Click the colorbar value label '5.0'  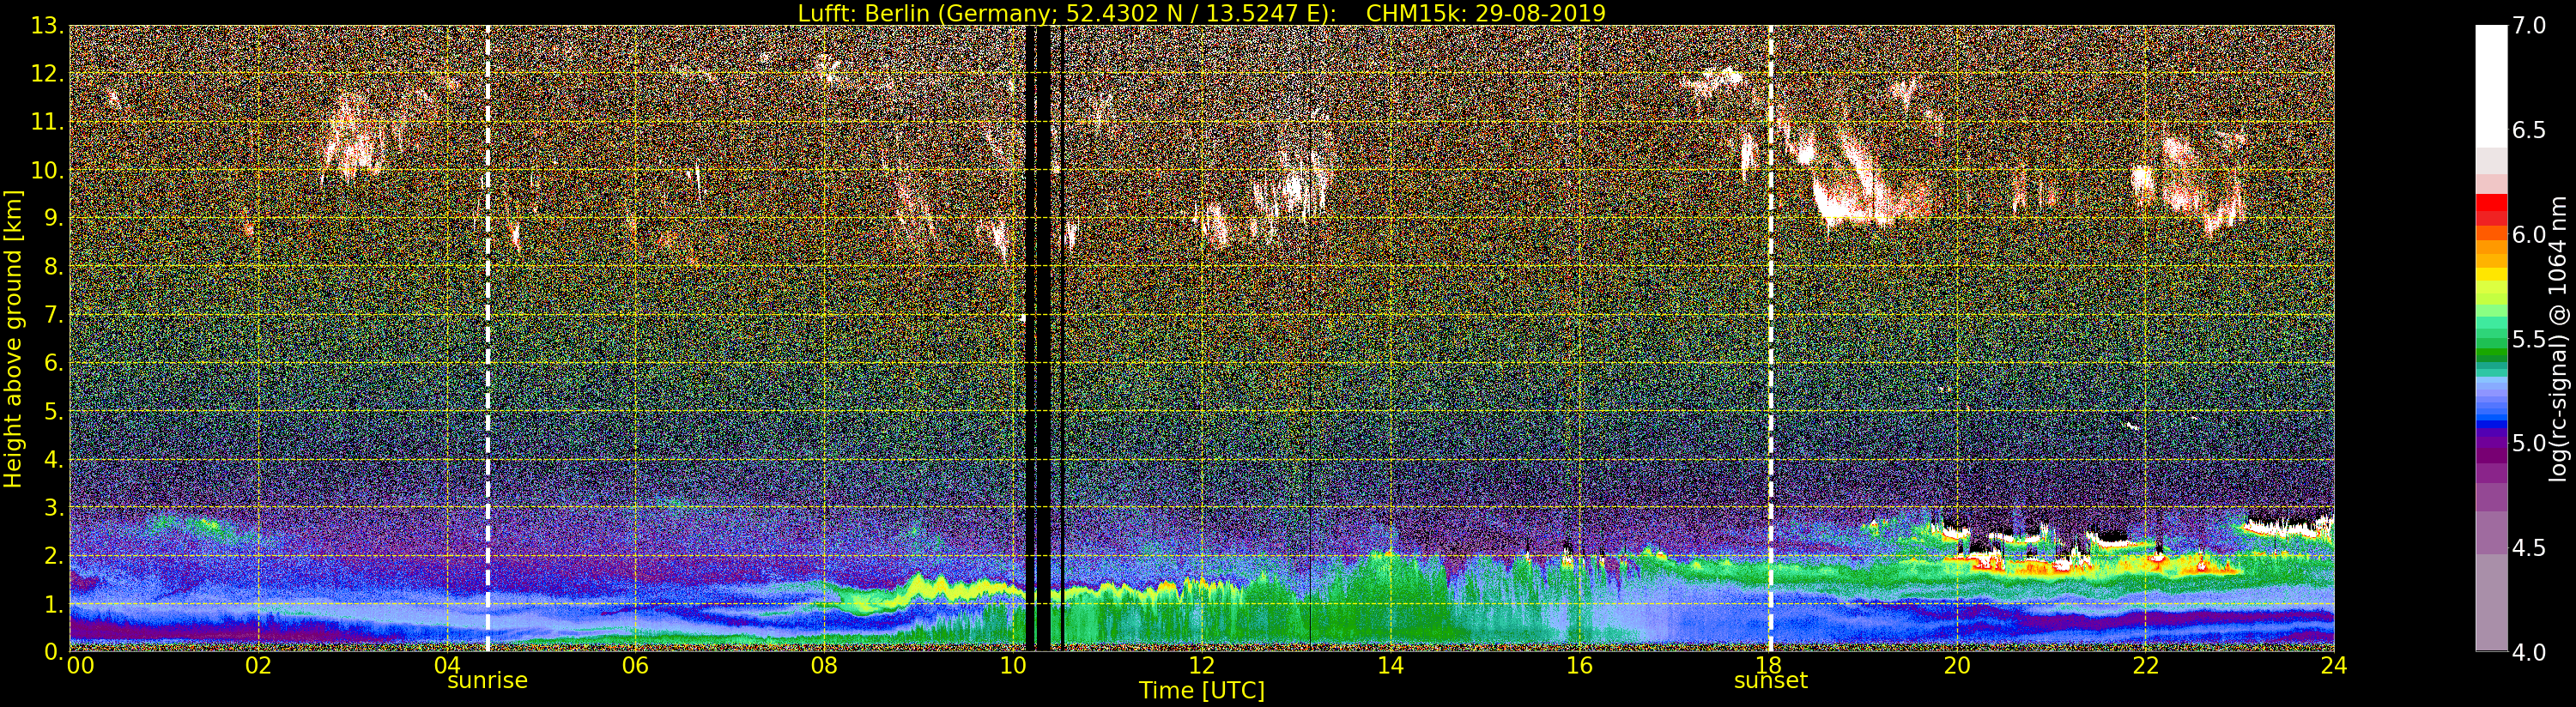(2529, 443)
